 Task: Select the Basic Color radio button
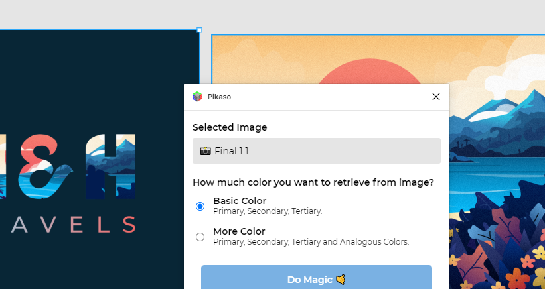coord(200,206)
